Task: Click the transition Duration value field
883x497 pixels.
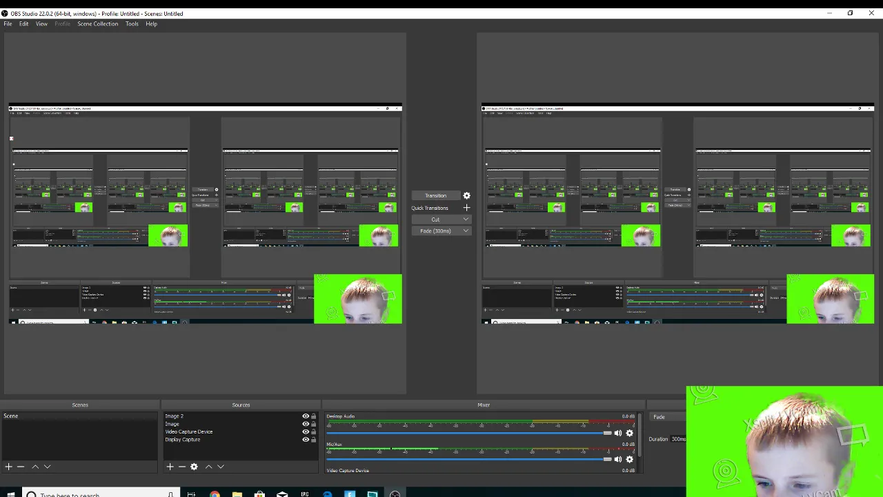Action: click(679, 439)
